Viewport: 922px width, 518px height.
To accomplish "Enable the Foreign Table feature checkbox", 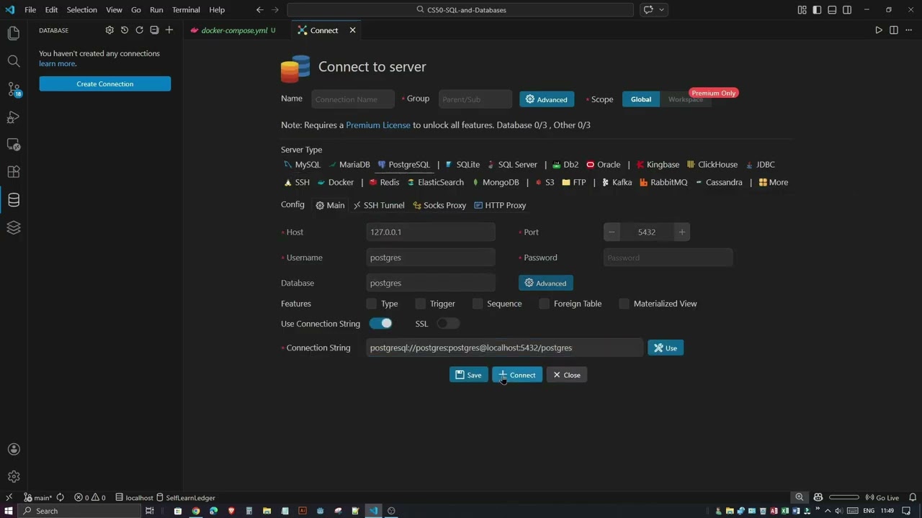I will point(544,304).
